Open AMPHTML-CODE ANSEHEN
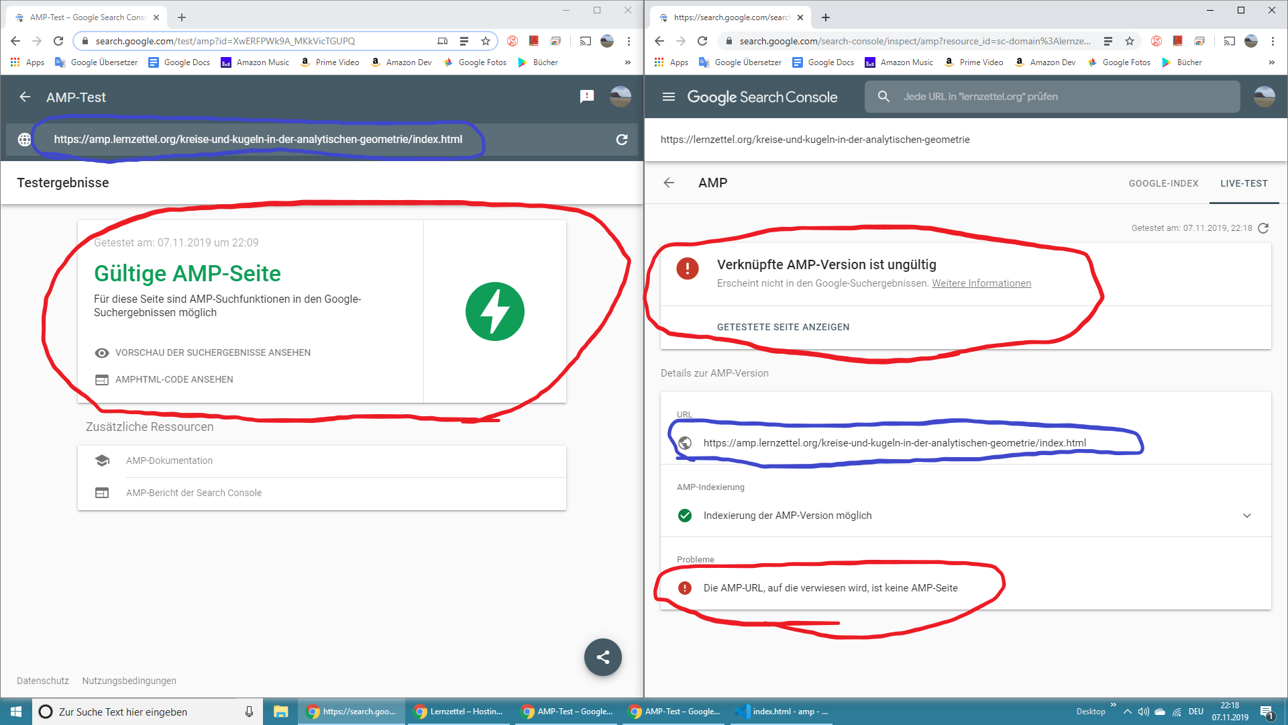Viewport: 1288px width, 725px height. (174, 379)
